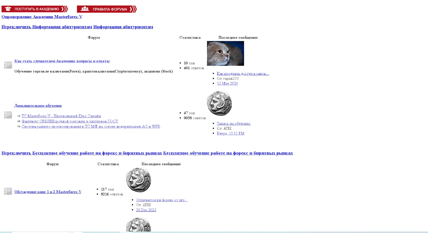
Task: Open 'ТС Masterforex-V - Интенсивный Курс Онлайн' subforum
Action: point(61,116)
